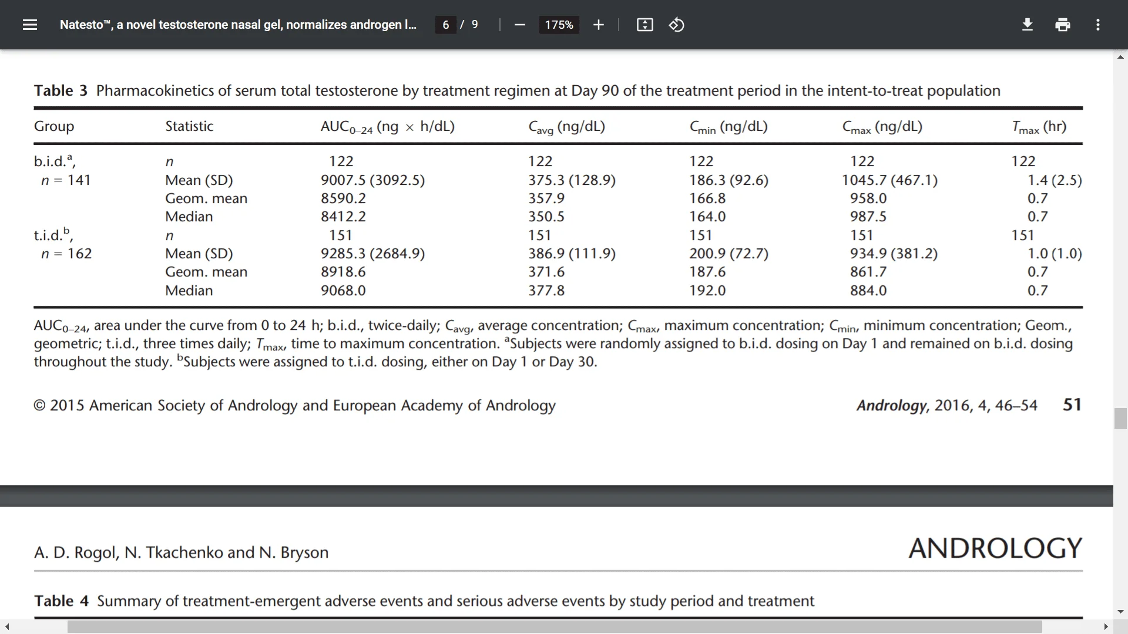1128x634 pixels.
Task: Click the value 350.5
Action: click(x=546, y=217)
